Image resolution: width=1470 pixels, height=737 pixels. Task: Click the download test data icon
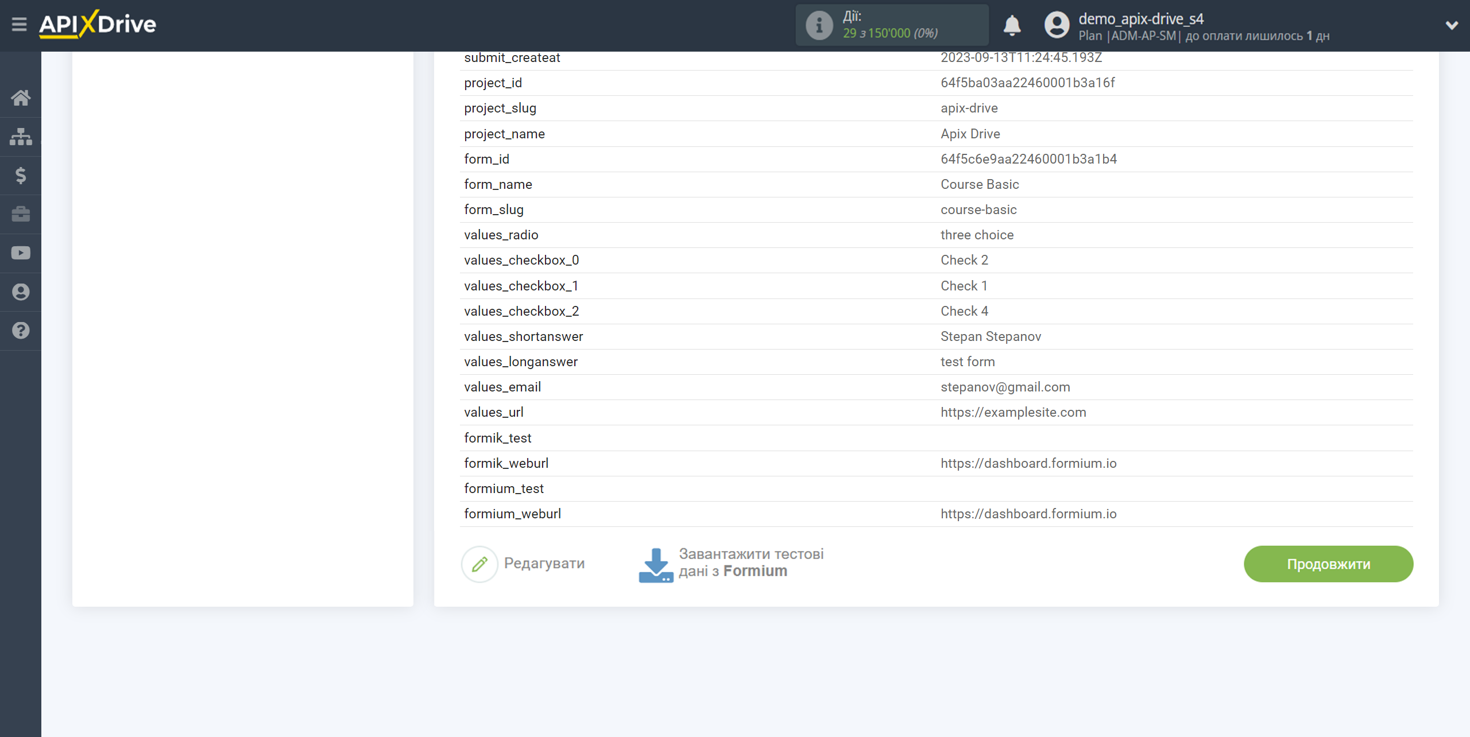tap(655, 565)
